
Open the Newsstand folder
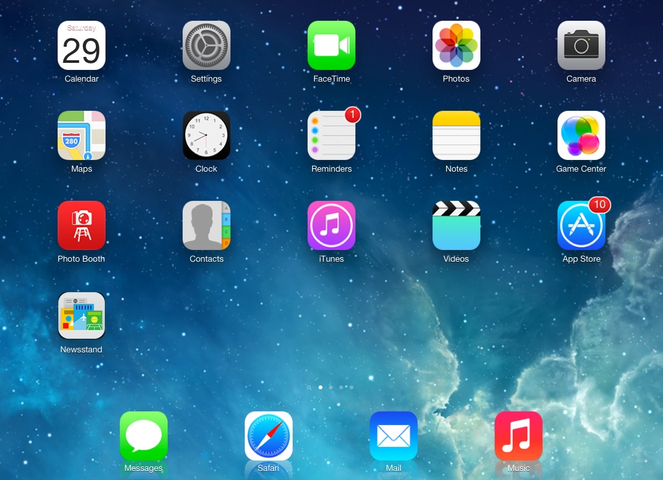[x=82, y=315]
